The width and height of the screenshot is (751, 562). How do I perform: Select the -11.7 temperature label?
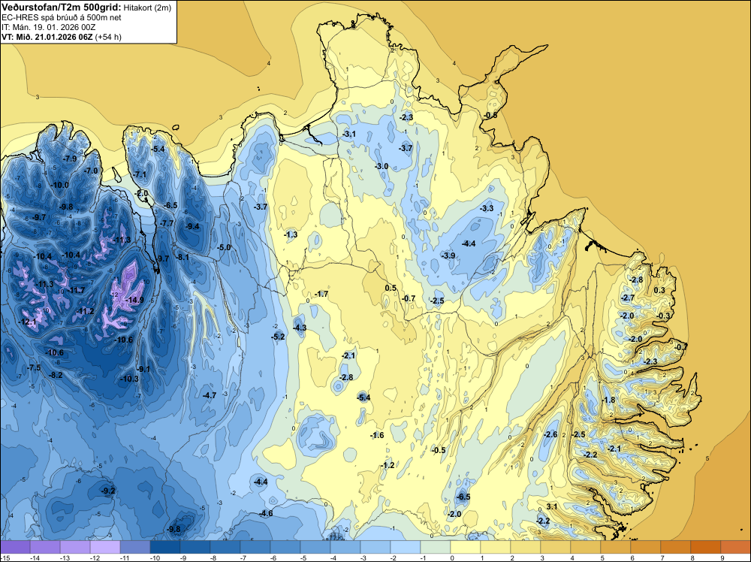coord(75,290)
